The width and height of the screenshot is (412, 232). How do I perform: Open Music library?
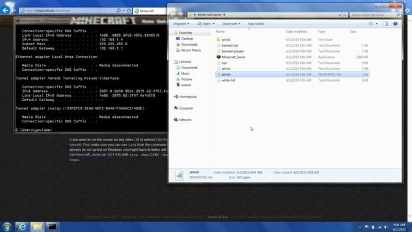point(185,73)
